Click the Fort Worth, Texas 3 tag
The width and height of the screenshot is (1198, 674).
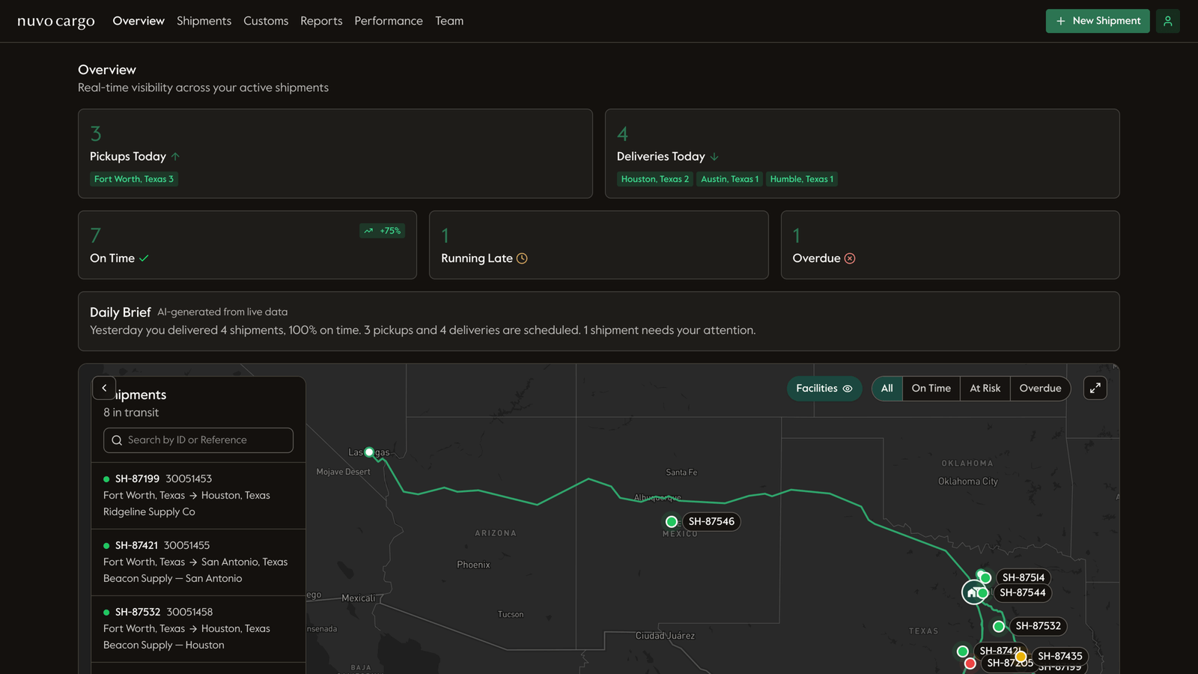click(x=134, y=179)
